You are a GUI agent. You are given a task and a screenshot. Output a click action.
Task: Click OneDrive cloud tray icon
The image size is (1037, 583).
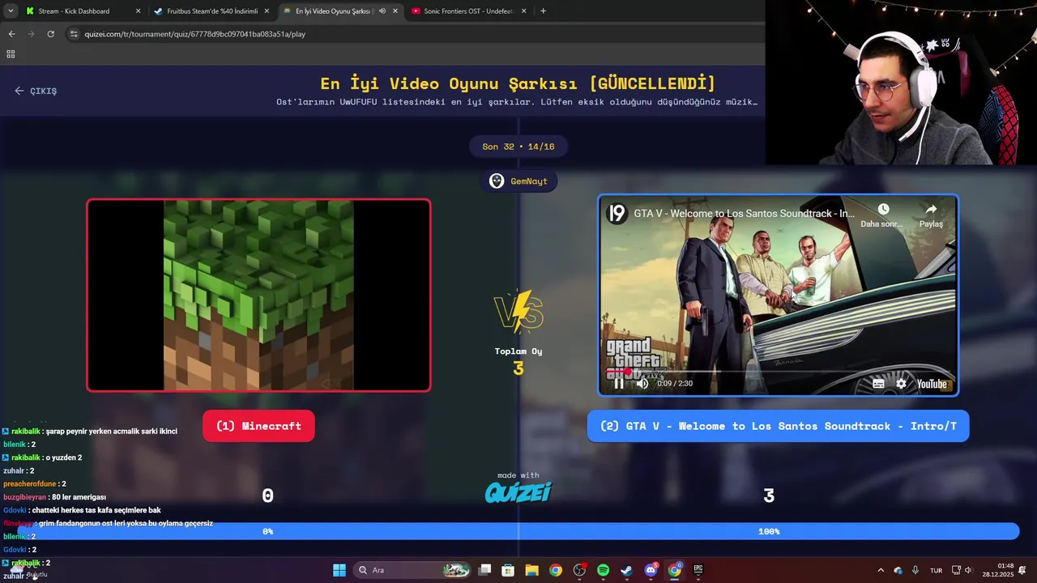click(898, 570)
